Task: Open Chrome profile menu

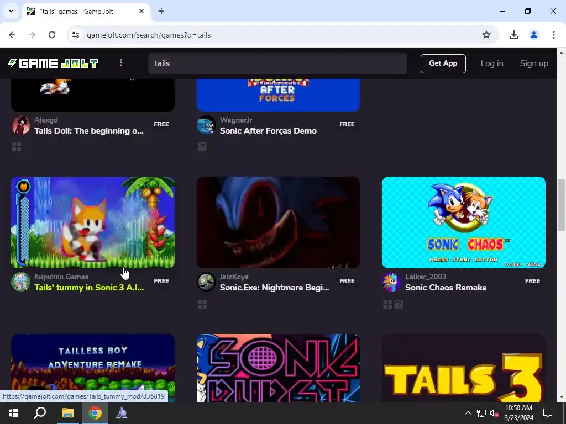Action: pos(533,35)
